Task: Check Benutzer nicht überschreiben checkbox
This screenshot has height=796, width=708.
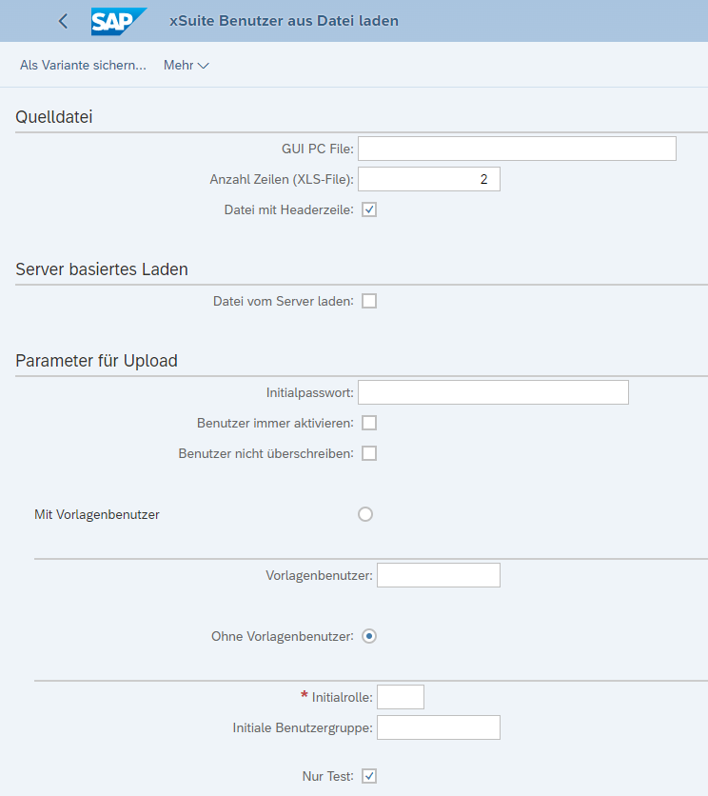Action: point(369,453)
